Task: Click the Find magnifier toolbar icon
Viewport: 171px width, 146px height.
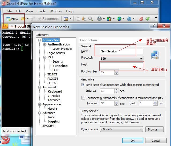Action: pyautogui.click(x=91, y=19)
